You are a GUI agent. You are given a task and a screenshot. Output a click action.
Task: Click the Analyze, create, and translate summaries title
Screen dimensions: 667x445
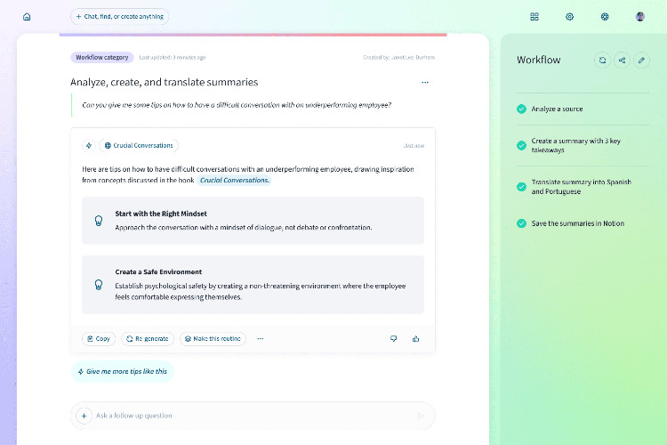click(x=165, y=82)
